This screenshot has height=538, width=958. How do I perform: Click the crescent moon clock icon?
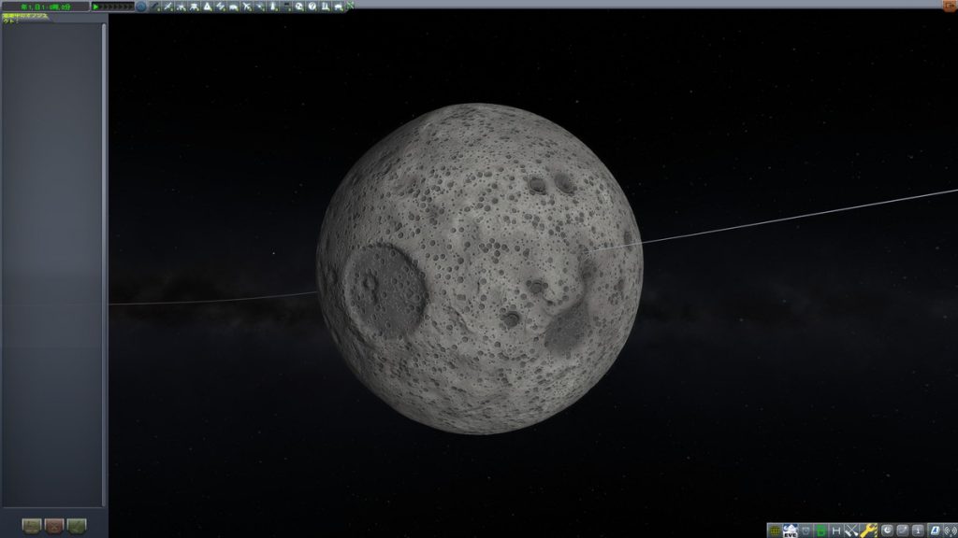click(887, 531)
